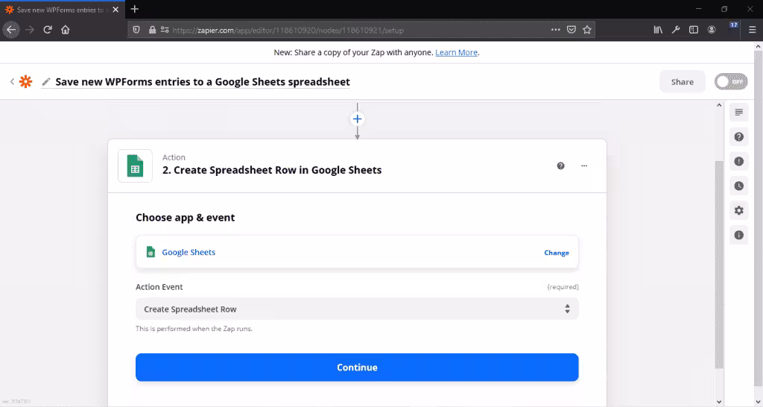The height and width of the screenshot is (407, 763).
Task: Click the orange Zapier logo
Action: click(25, 81)
